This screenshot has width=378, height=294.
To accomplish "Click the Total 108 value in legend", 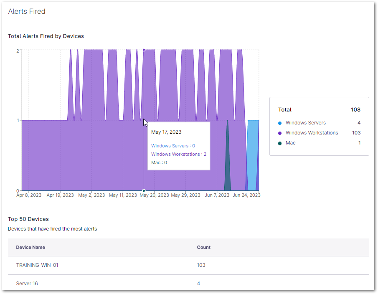I will click(355, 110).
